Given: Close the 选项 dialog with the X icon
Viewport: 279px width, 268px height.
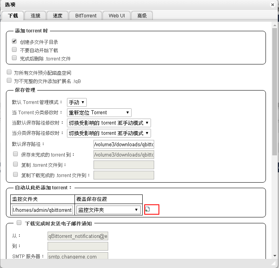Looking at the screenshot, I should [x=272, y=5].
